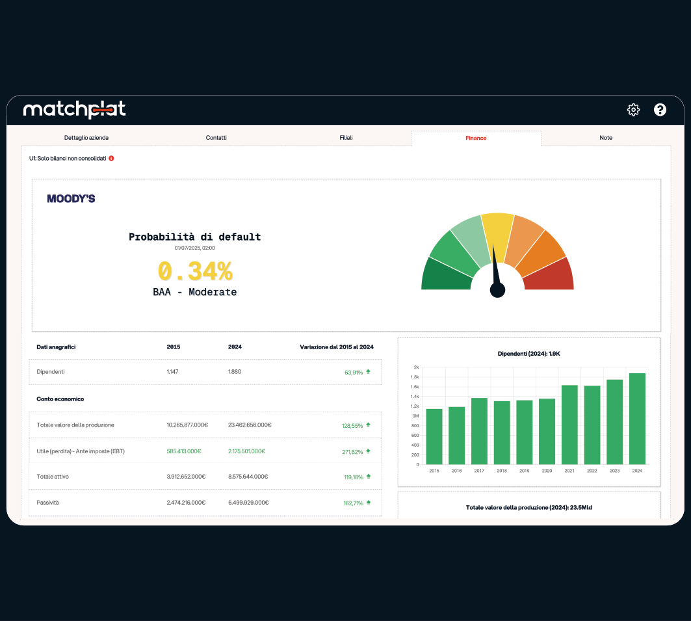Click green up arrow in Dipendenti row
The height and width of the screenshot is (621, 691).
coord(368,372)
